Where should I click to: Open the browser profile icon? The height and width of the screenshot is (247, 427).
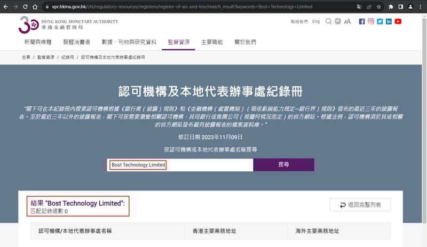pyautogui.click(x=410, y=7)
